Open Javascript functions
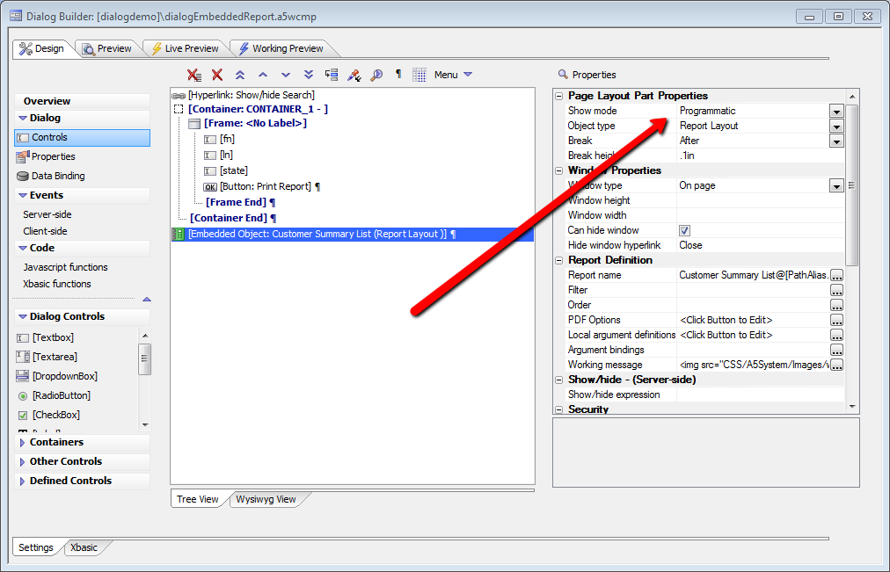Image resolution: width=890 pixels, height=572 pixels. pos(65,267)
